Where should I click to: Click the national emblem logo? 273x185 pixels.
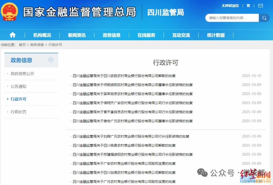coord(10,12)
